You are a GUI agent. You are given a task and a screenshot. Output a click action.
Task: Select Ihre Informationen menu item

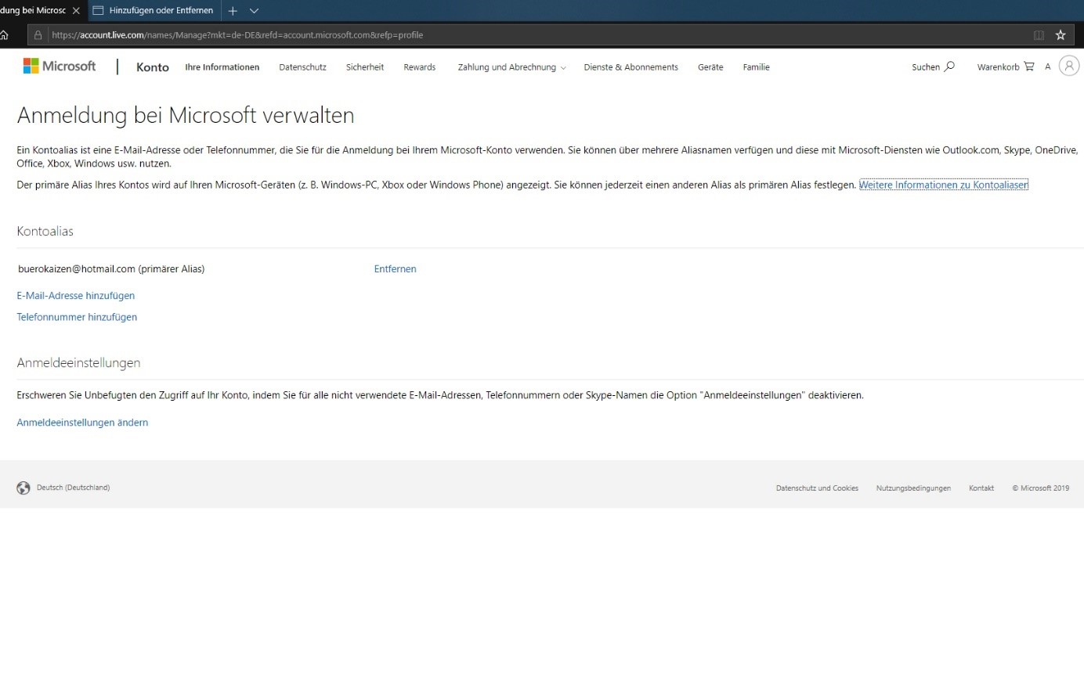coord(222,67)
